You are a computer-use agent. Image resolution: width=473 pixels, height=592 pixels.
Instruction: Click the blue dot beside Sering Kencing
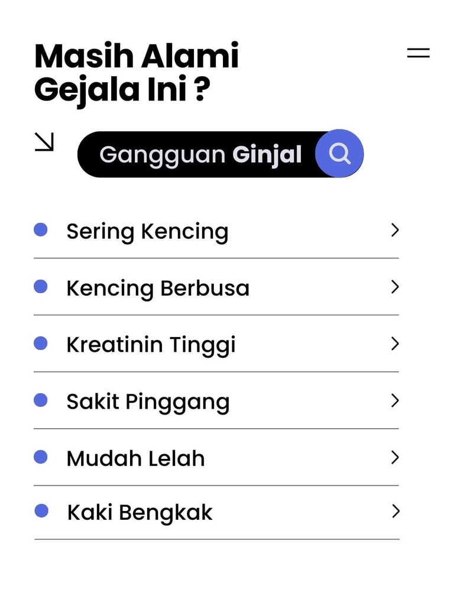pos(41,229)
